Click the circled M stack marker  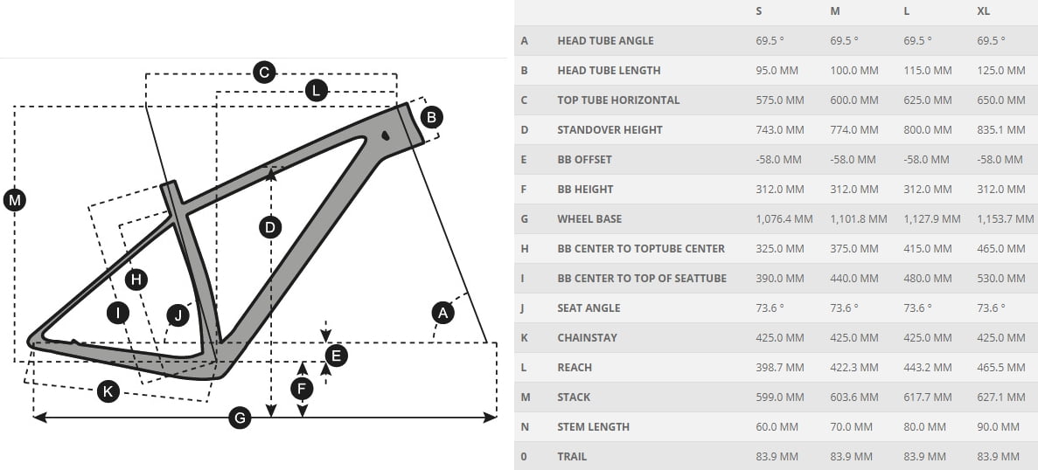[x=15, y=200]
